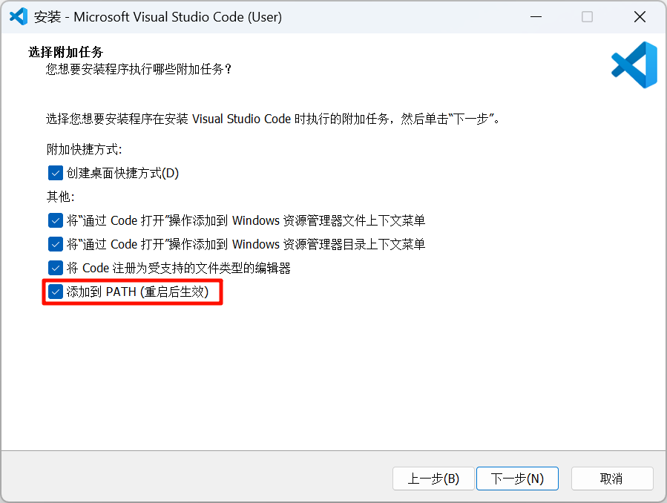
Task: Click the 其他: label
Action: [x=60, y=197]
